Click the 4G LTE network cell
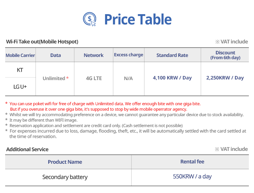 [x=94, y=78]
